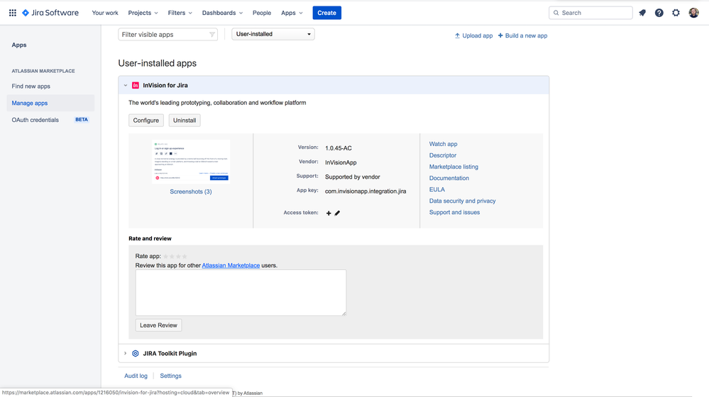Click the BETA badge
This screenshot has width=709, height=397.
(x=82, y=120)
